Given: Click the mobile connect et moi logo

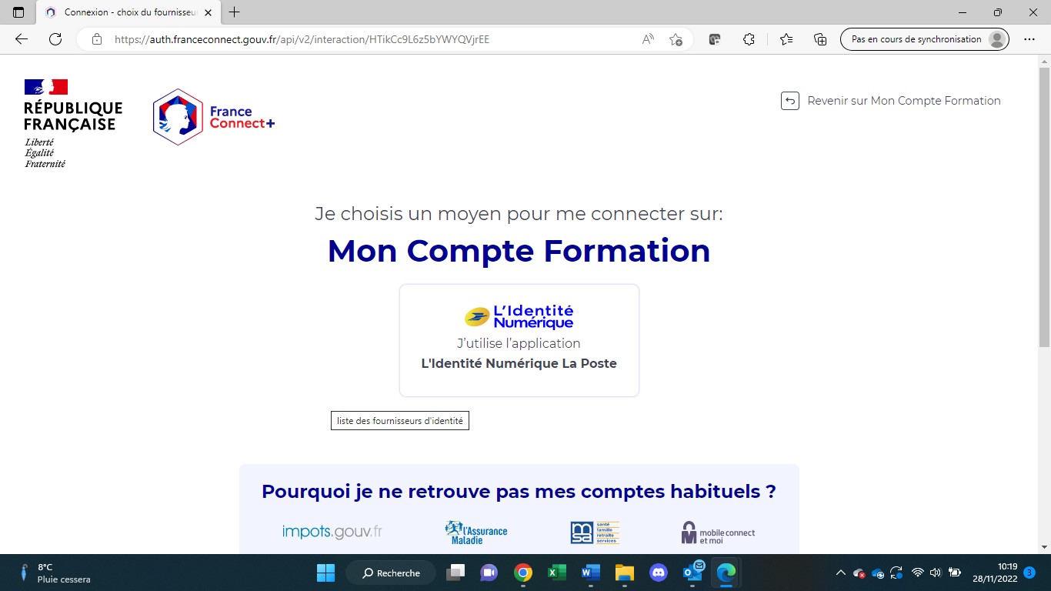Looking at the screenshot, I should 718,533.
